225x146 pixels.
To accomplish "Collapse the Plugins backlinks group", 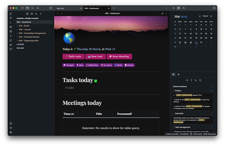I will click(173, 91).
